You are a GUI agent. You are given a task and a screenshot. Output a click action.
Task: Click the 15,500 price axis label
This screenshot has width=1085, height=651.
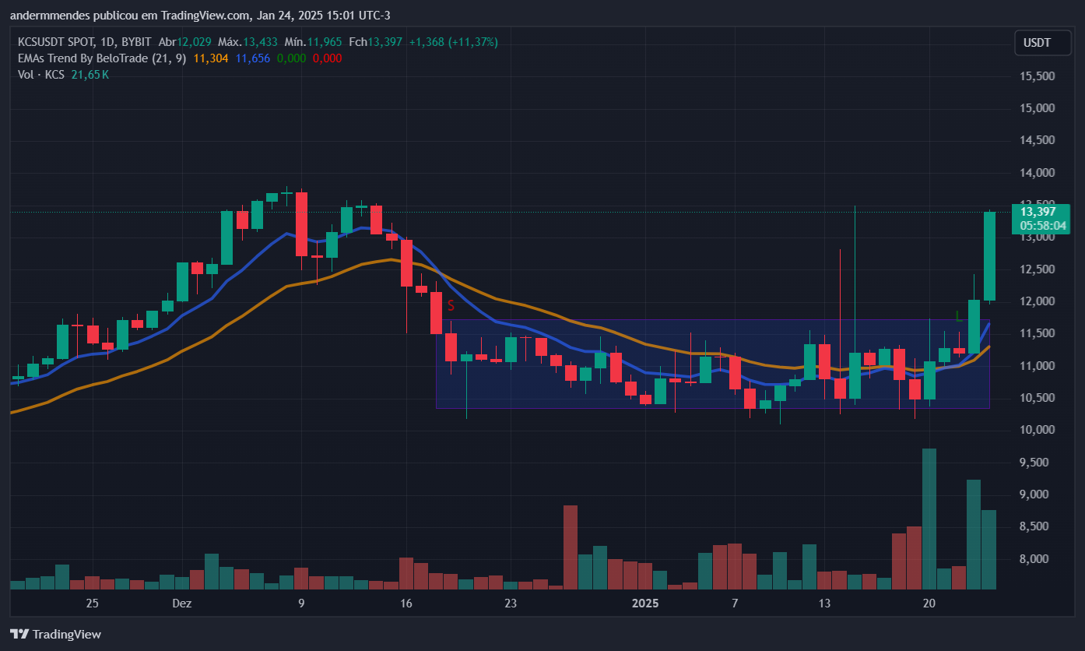[x=1038, y=76]
